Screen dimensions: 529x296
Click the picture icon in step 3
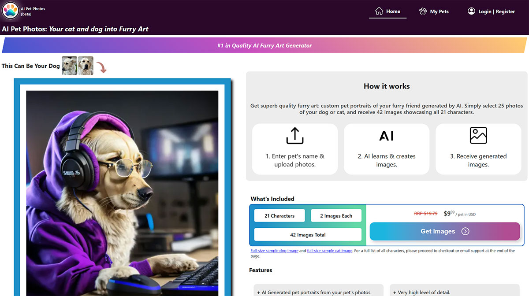click(478, 136)
